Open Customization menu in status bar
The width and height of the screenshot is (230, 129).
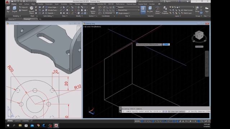click(x=209, y=121)
